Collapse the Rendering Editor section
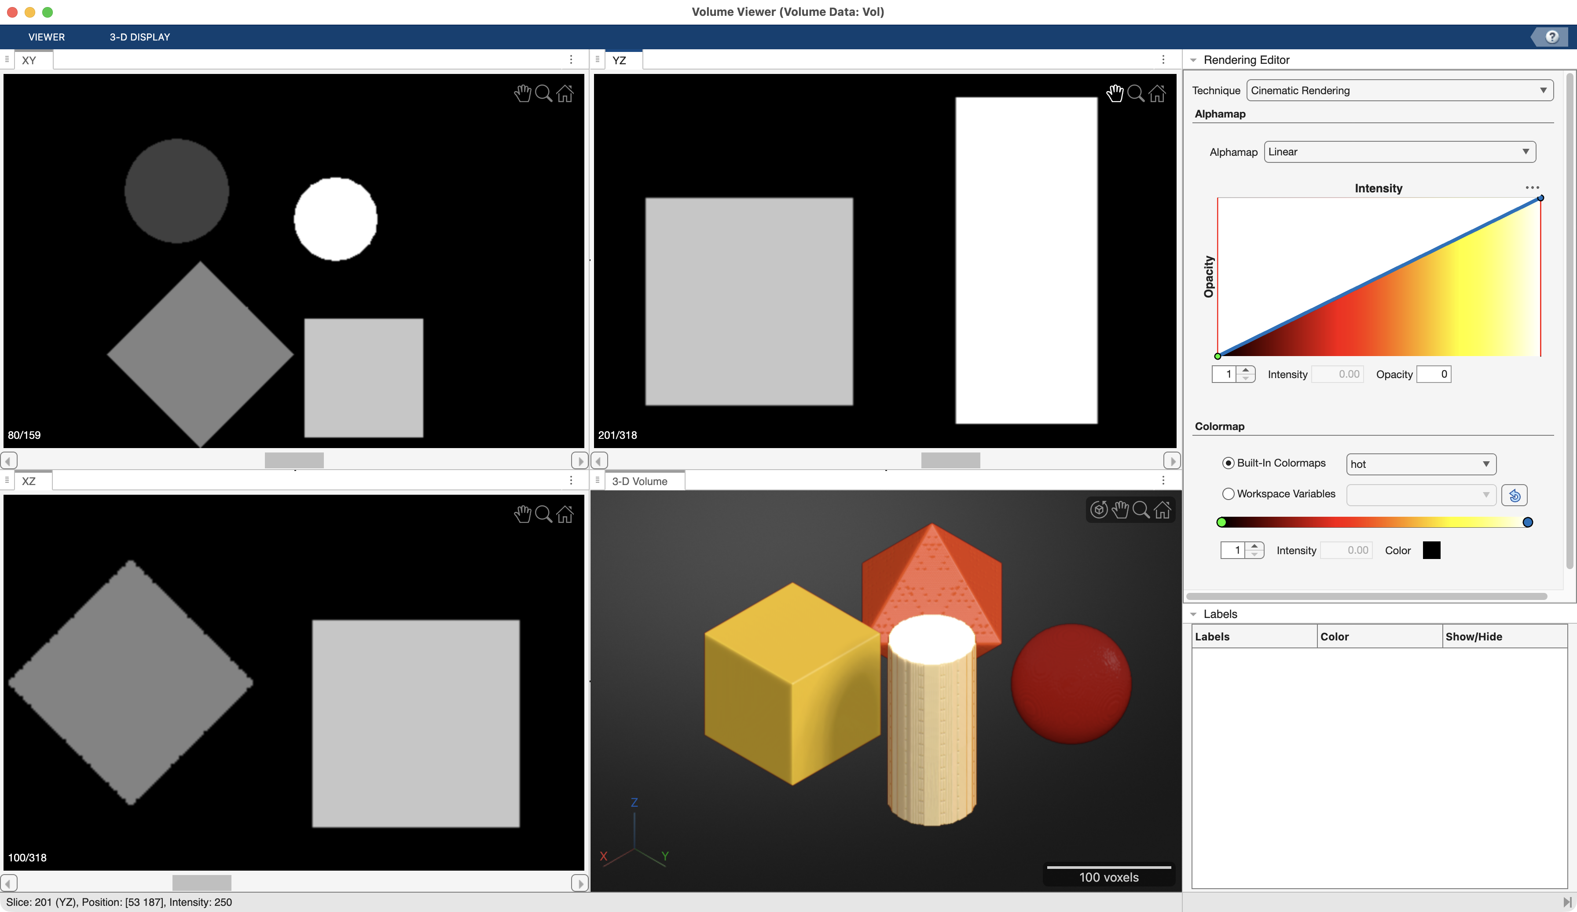Viewport: 1577px width, 912px height. click(x=1193, y=59)
